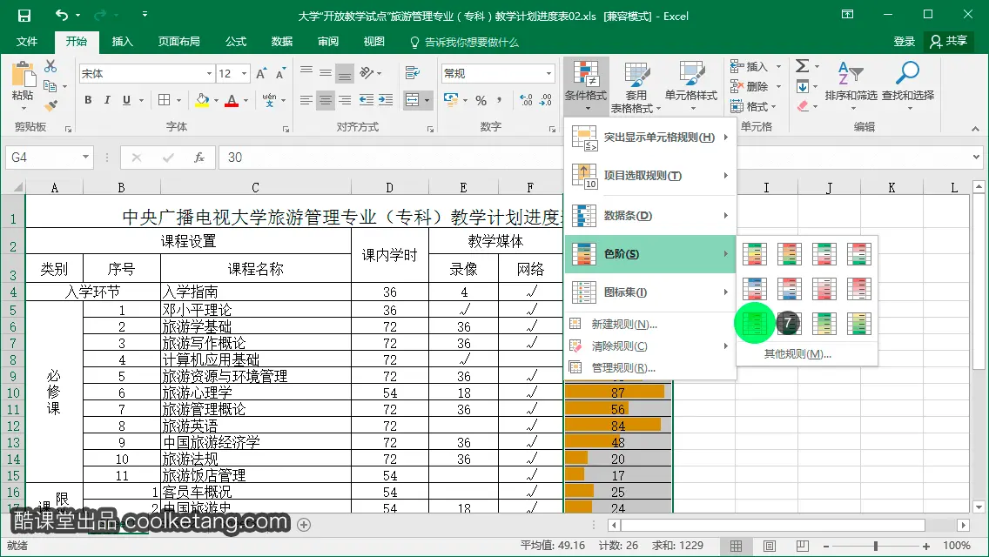Open the name box G4 dropdown arrow
This screenshot has width=989, height=557.
pos(85,157)
